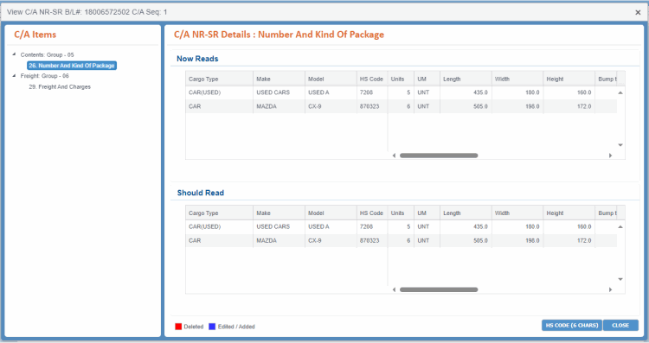Click Now Reads horizontal scrollbar thumb
Image resolution: width=649 pixels, height=343 pixels.
click(439, 156)
